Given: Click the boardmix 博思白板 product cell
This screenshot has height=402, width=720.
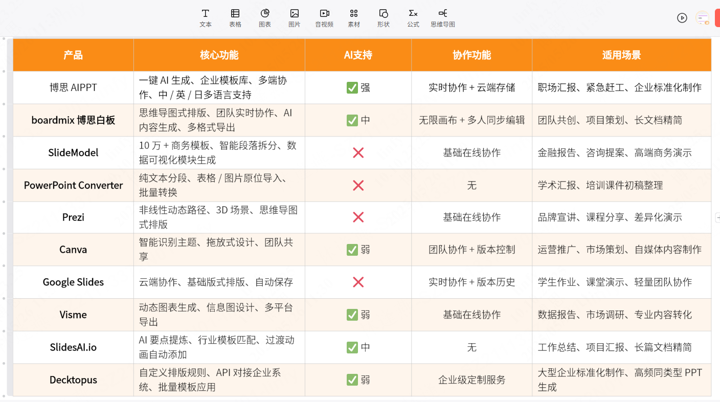Looking at the screenshot, I should (73, 120).
